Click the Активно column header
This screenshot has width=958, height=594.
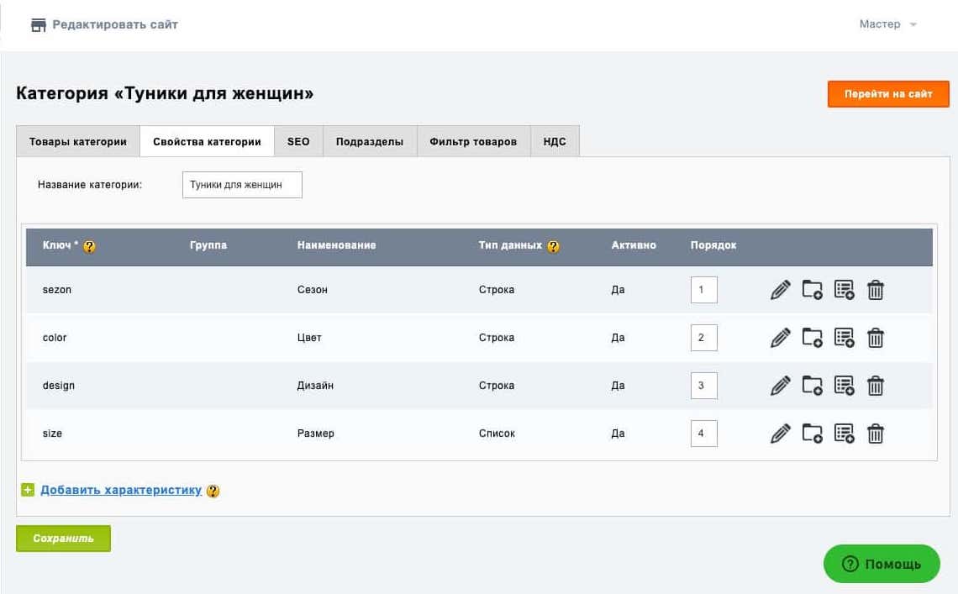click(x=634, y=245)
